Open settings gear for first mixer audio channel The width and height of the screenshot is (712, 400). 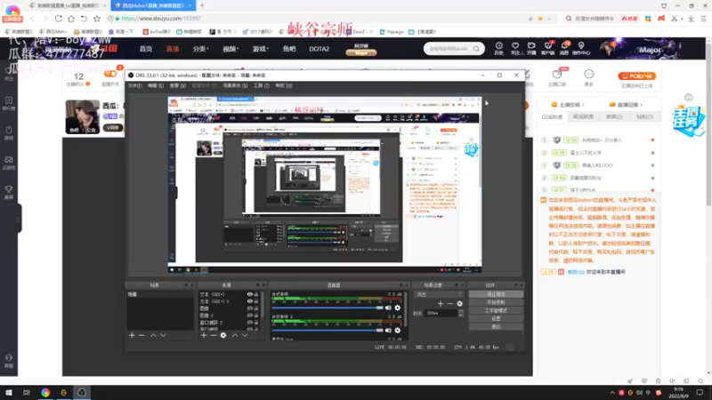click(397, 308)
